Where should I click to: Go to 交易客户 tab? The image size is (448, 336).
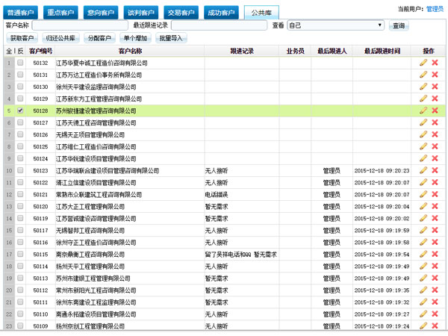(181, 13)
